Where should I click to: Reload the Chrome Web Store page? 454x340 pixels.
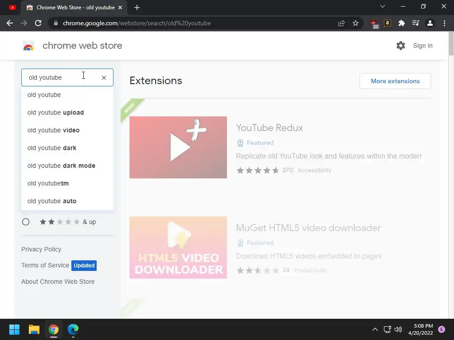tap(38, 23)
